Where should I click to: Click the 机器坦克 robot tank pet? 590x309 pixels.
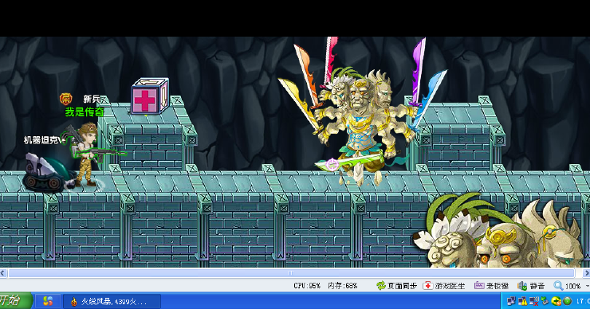(x=48, y=173)
